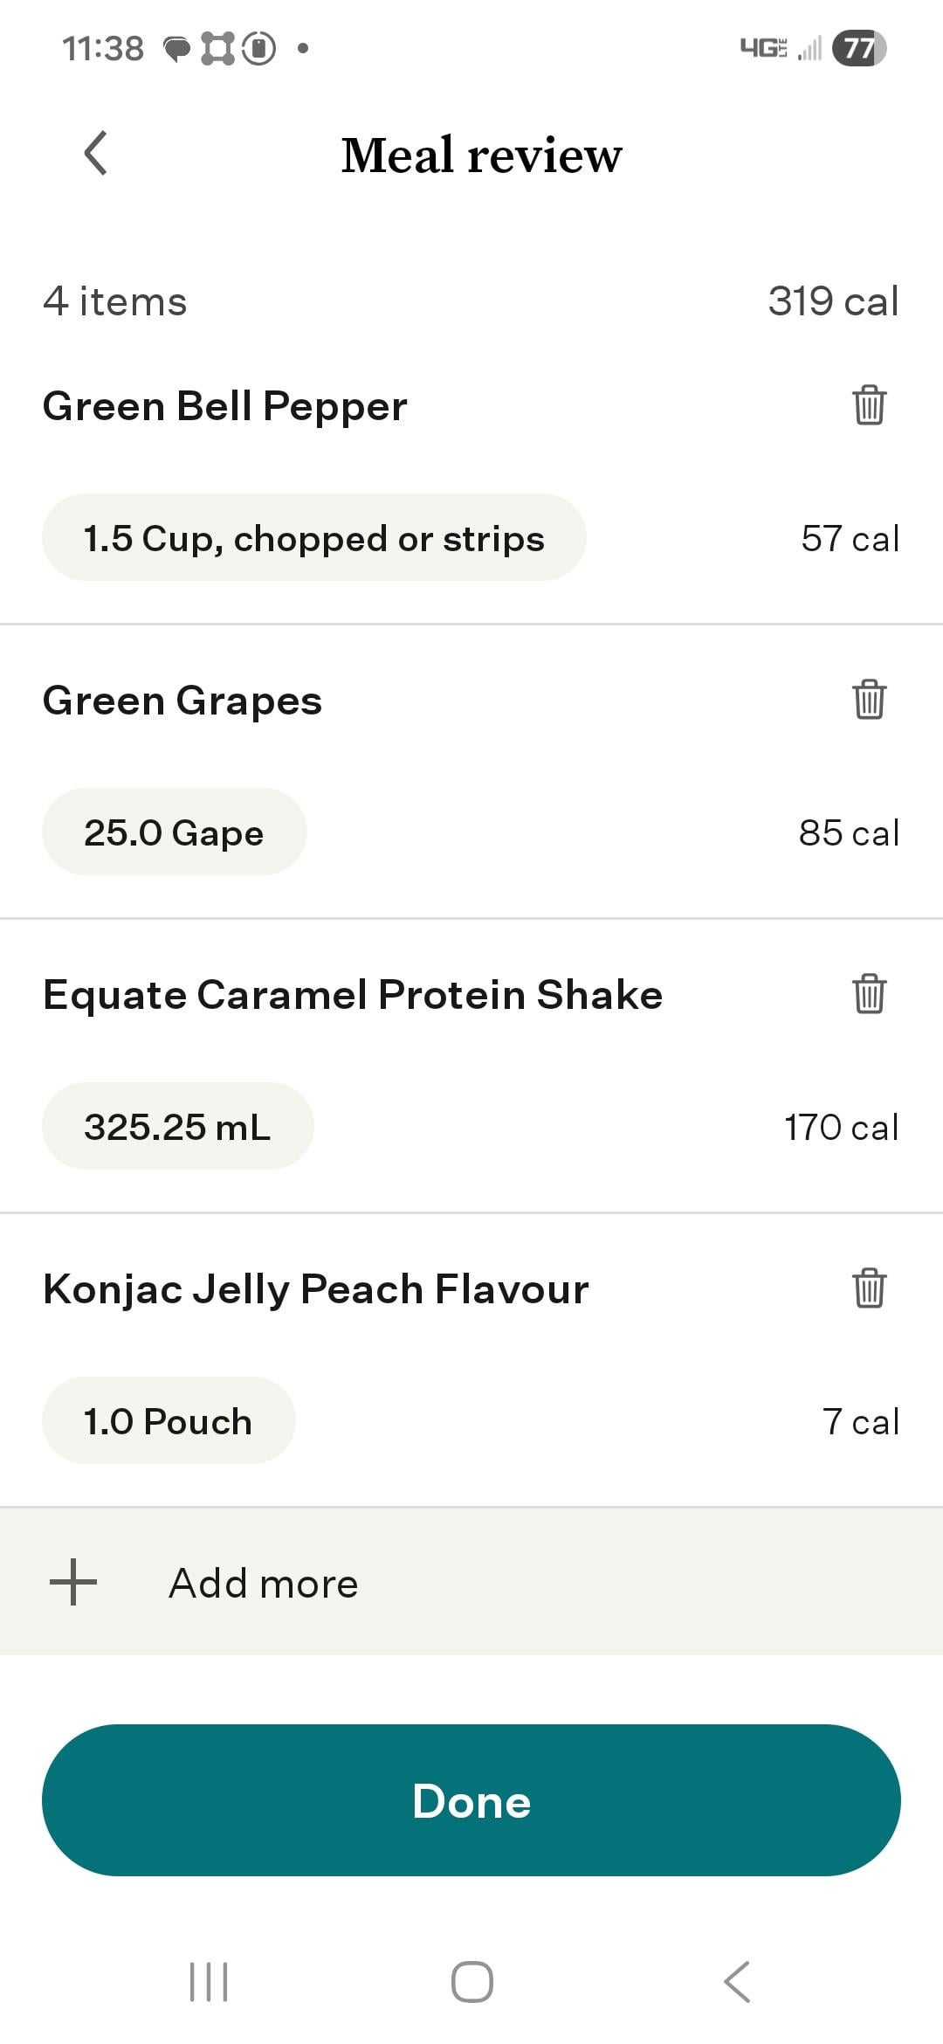The height and width of the screenshot is (2044, 943).
Task: Tap the Konjac Jelly Peach Flavour title
Action: (x=316, y=1289)
